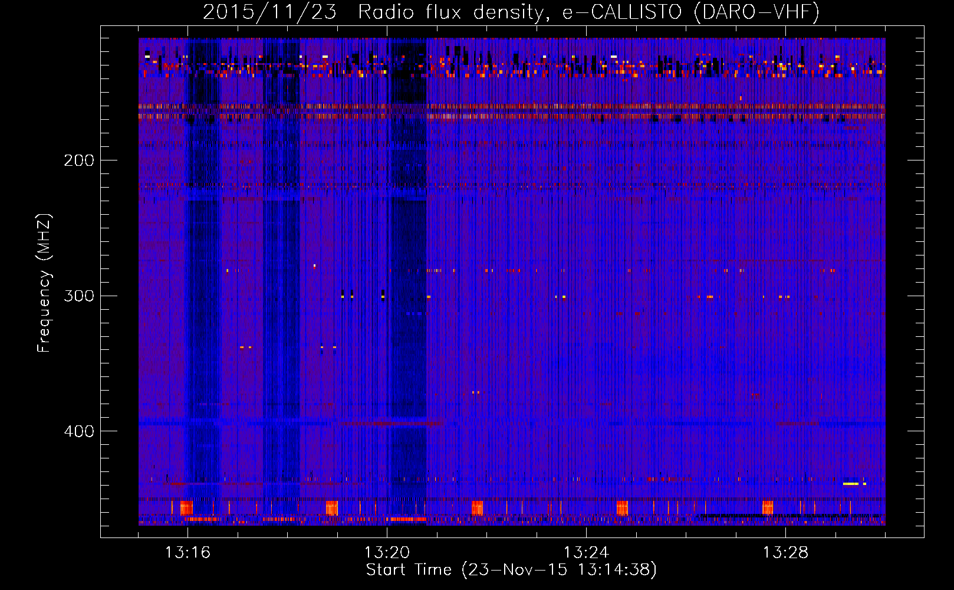Select the 13:28 time tick label

(x=785, y=553)
